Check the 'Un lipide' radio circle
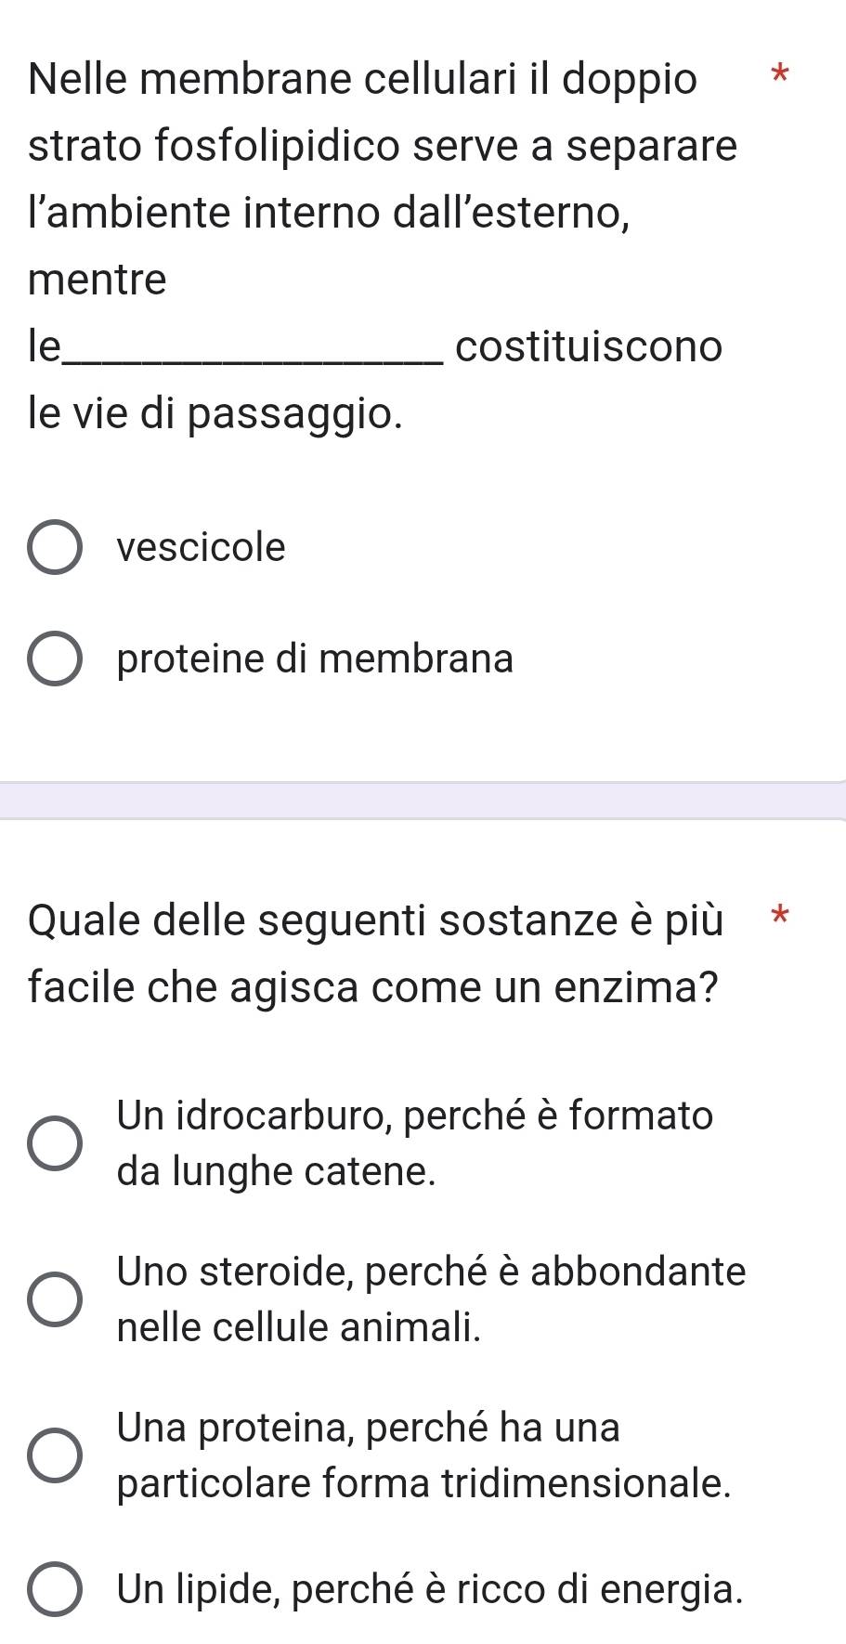Screen dimensions: 846x1644 pyautogui.click(x=54, y=1590)
